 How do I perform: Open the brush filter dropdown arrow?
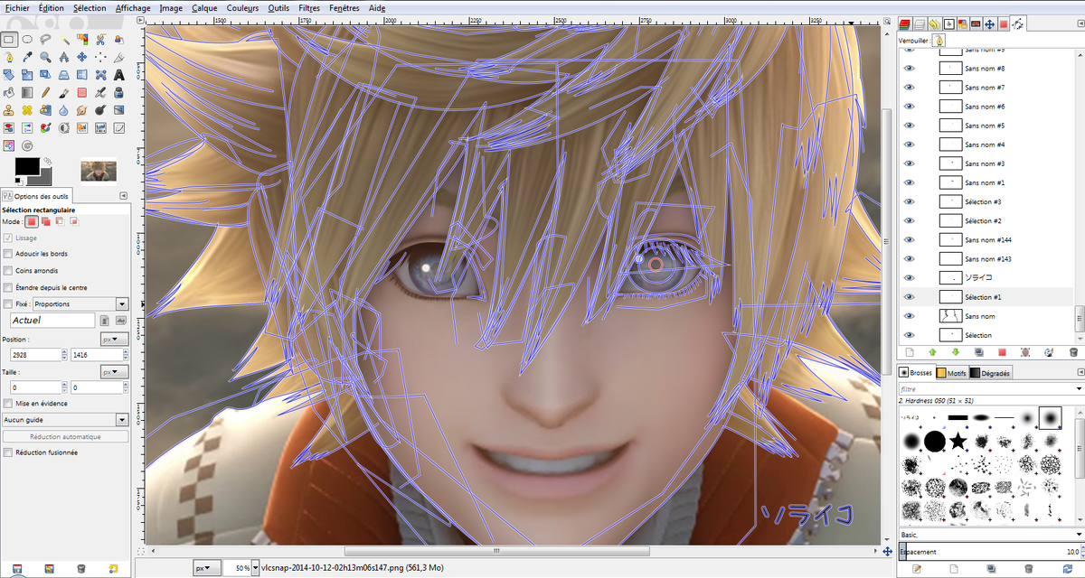(x=1079, y=389)
